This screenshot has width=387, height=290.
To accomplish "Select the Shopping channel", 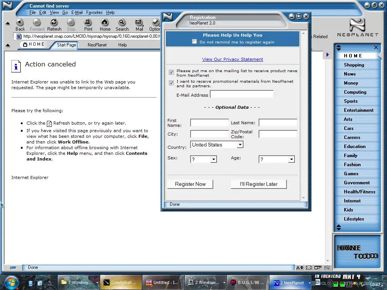I will click(x=354, y=65).
